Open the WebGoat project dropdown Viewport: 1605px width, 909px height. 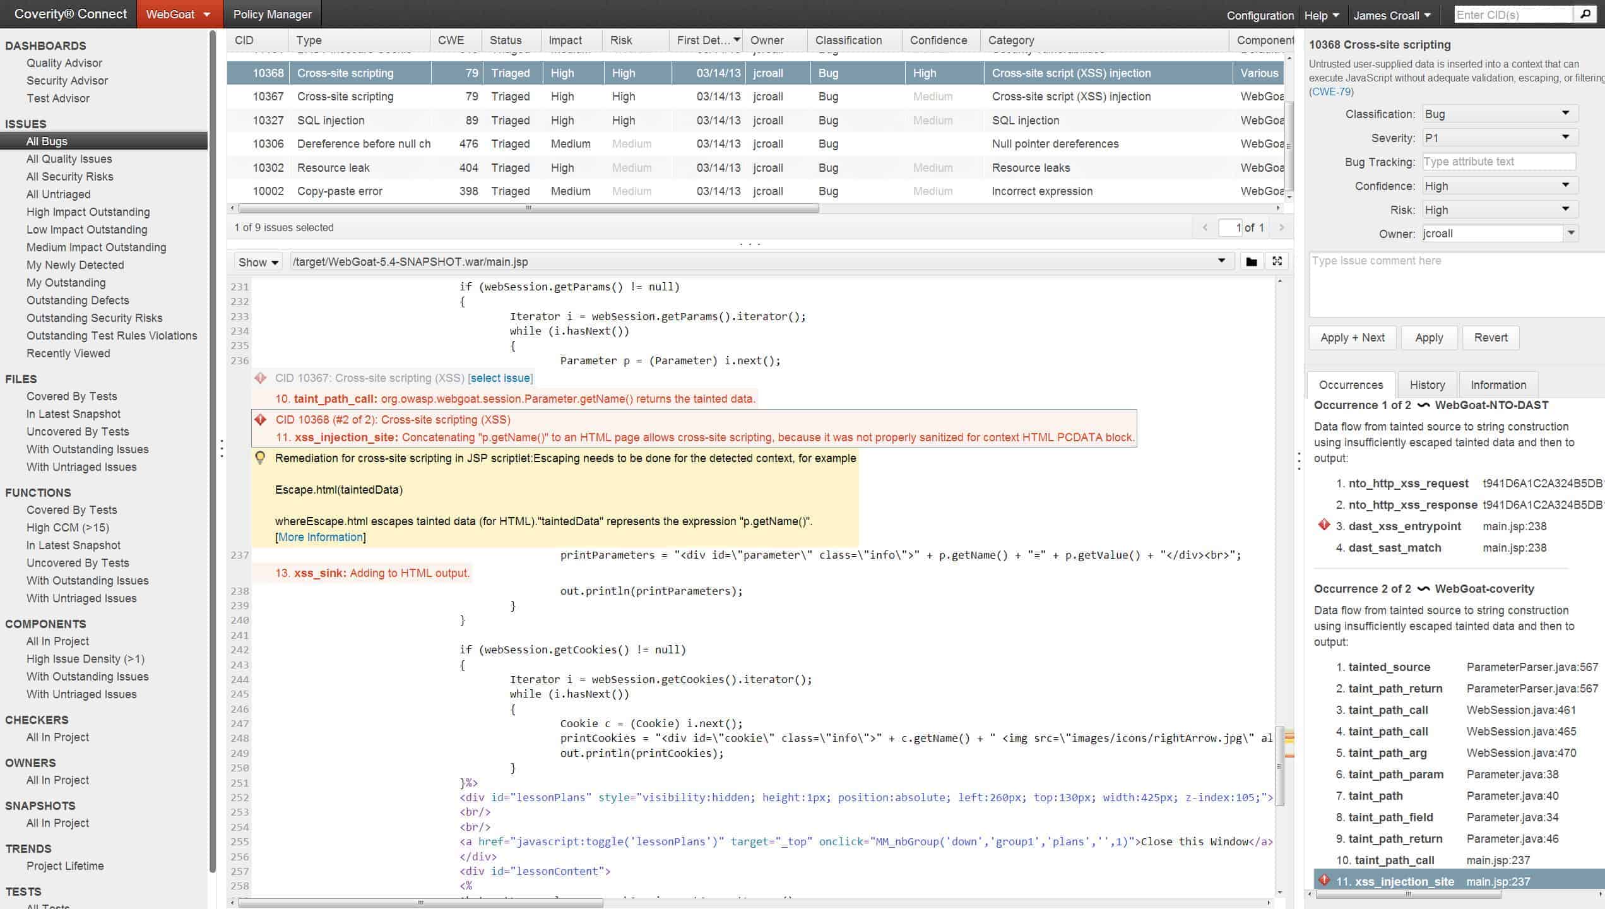179,14
